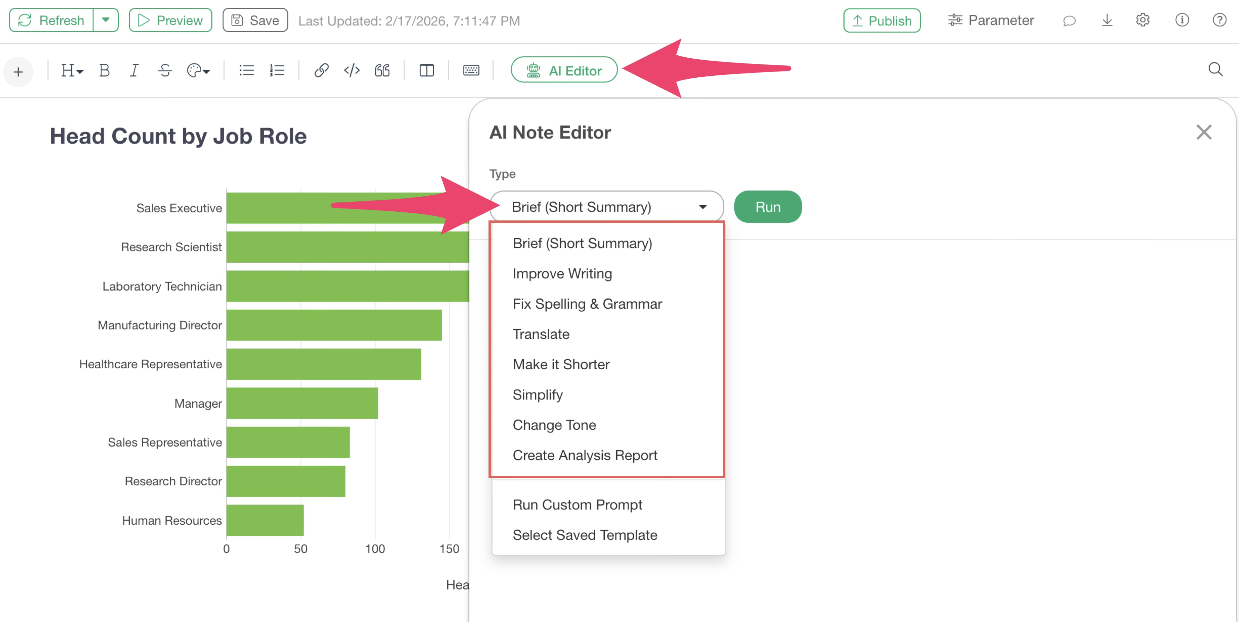
Task: Open the settings gear icon
Action: pos(1143,20)
